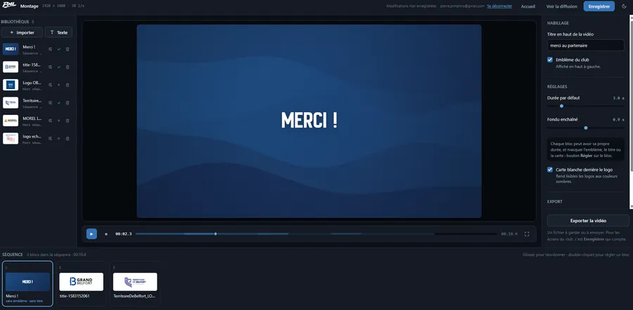The width and height of the screenshot is (633, 310).
Task: Open settings for the Merci ! library item
Action: click(x=50, y=49)
